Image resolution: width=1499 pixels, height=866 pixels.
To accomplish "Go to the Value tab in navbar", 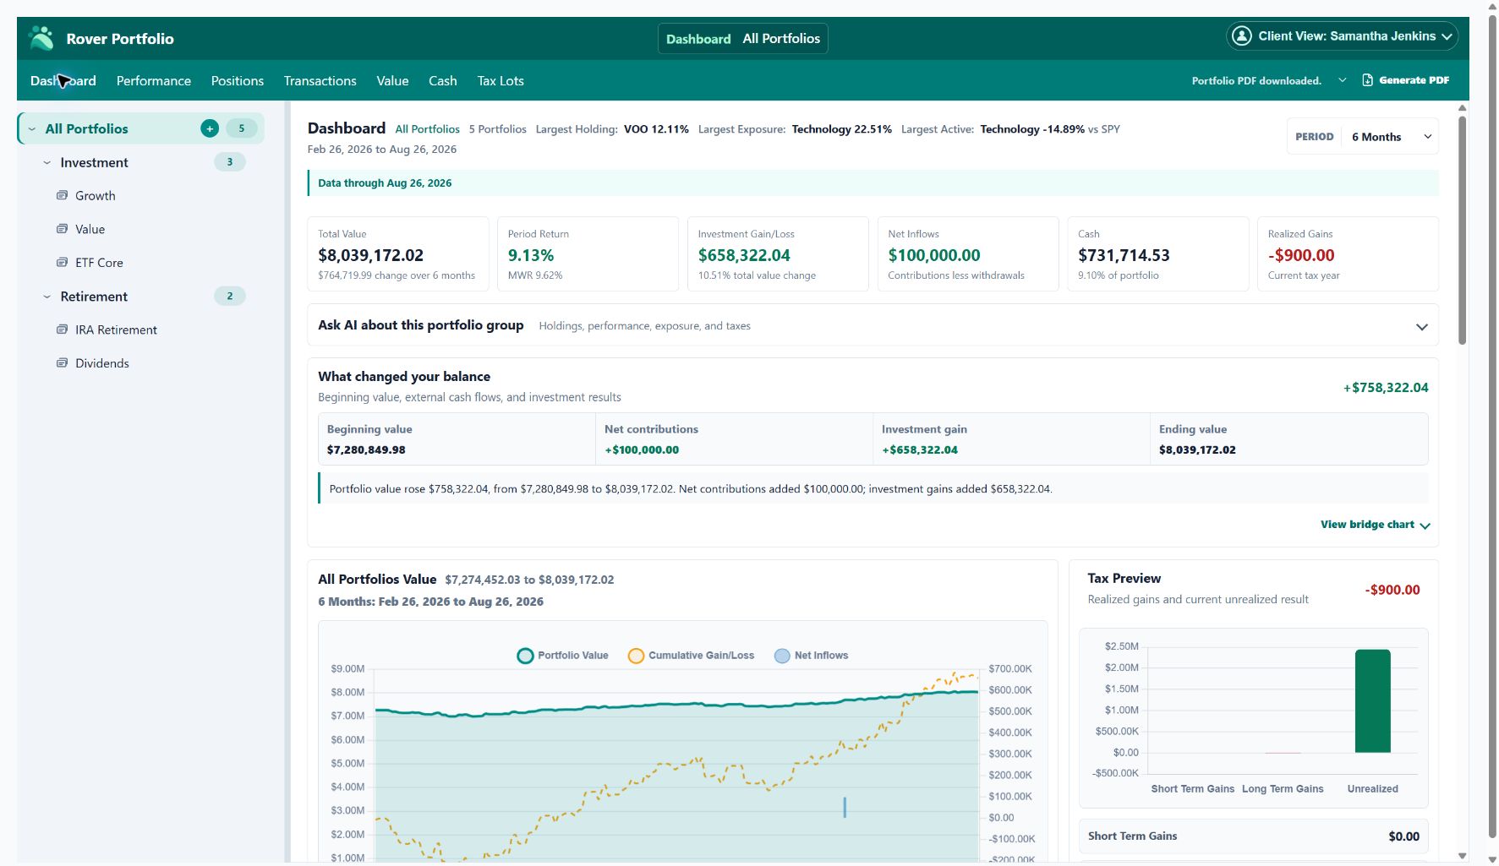I will 392,81.
